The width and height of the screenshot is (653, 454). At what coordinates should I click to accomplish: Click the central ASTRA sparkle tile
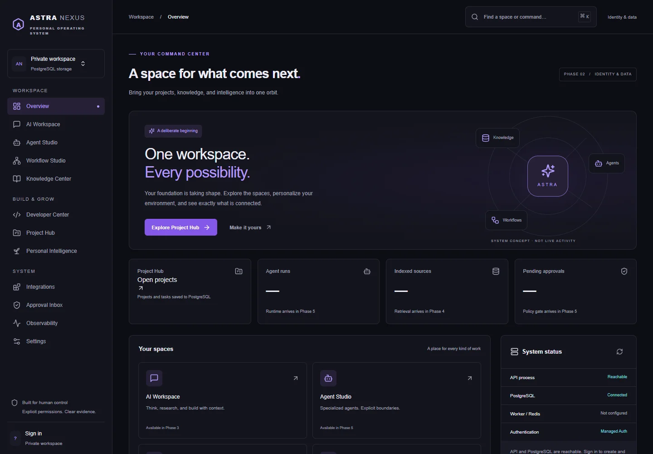point(548,176)
